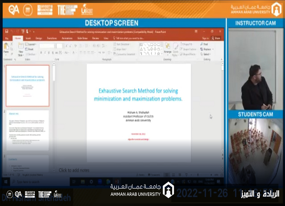Open the Replace dropdown arrow
The width and height of the screenshot is (285, 206).
213,49
